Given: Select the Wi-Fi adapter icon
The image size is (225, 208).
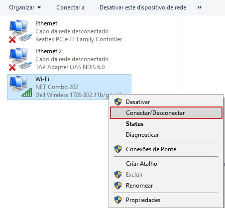Looking at the screenshot, I should (x=20, y=86).
